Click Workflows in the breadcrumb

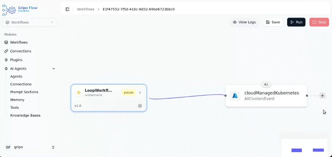coord(85,9)
